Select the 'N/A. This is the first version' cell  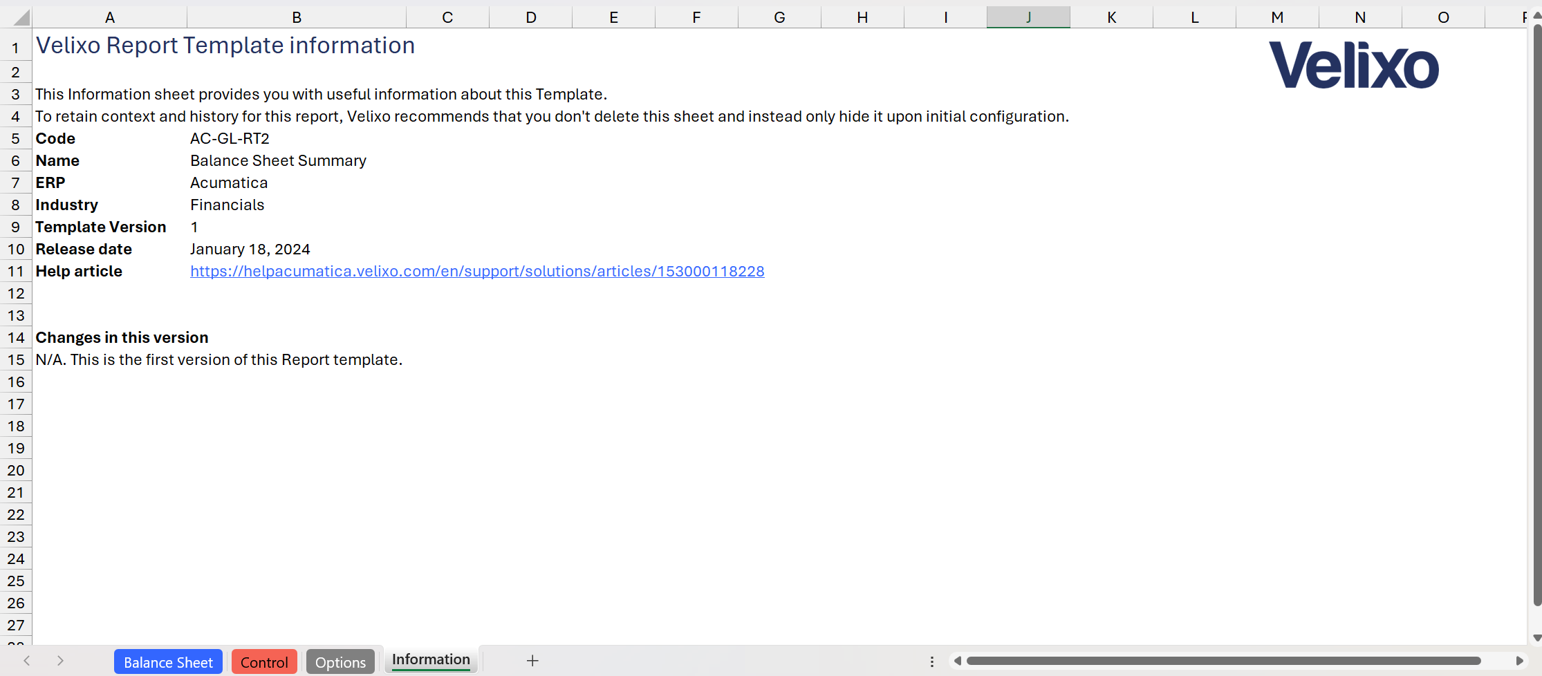(x=219, y=359)
